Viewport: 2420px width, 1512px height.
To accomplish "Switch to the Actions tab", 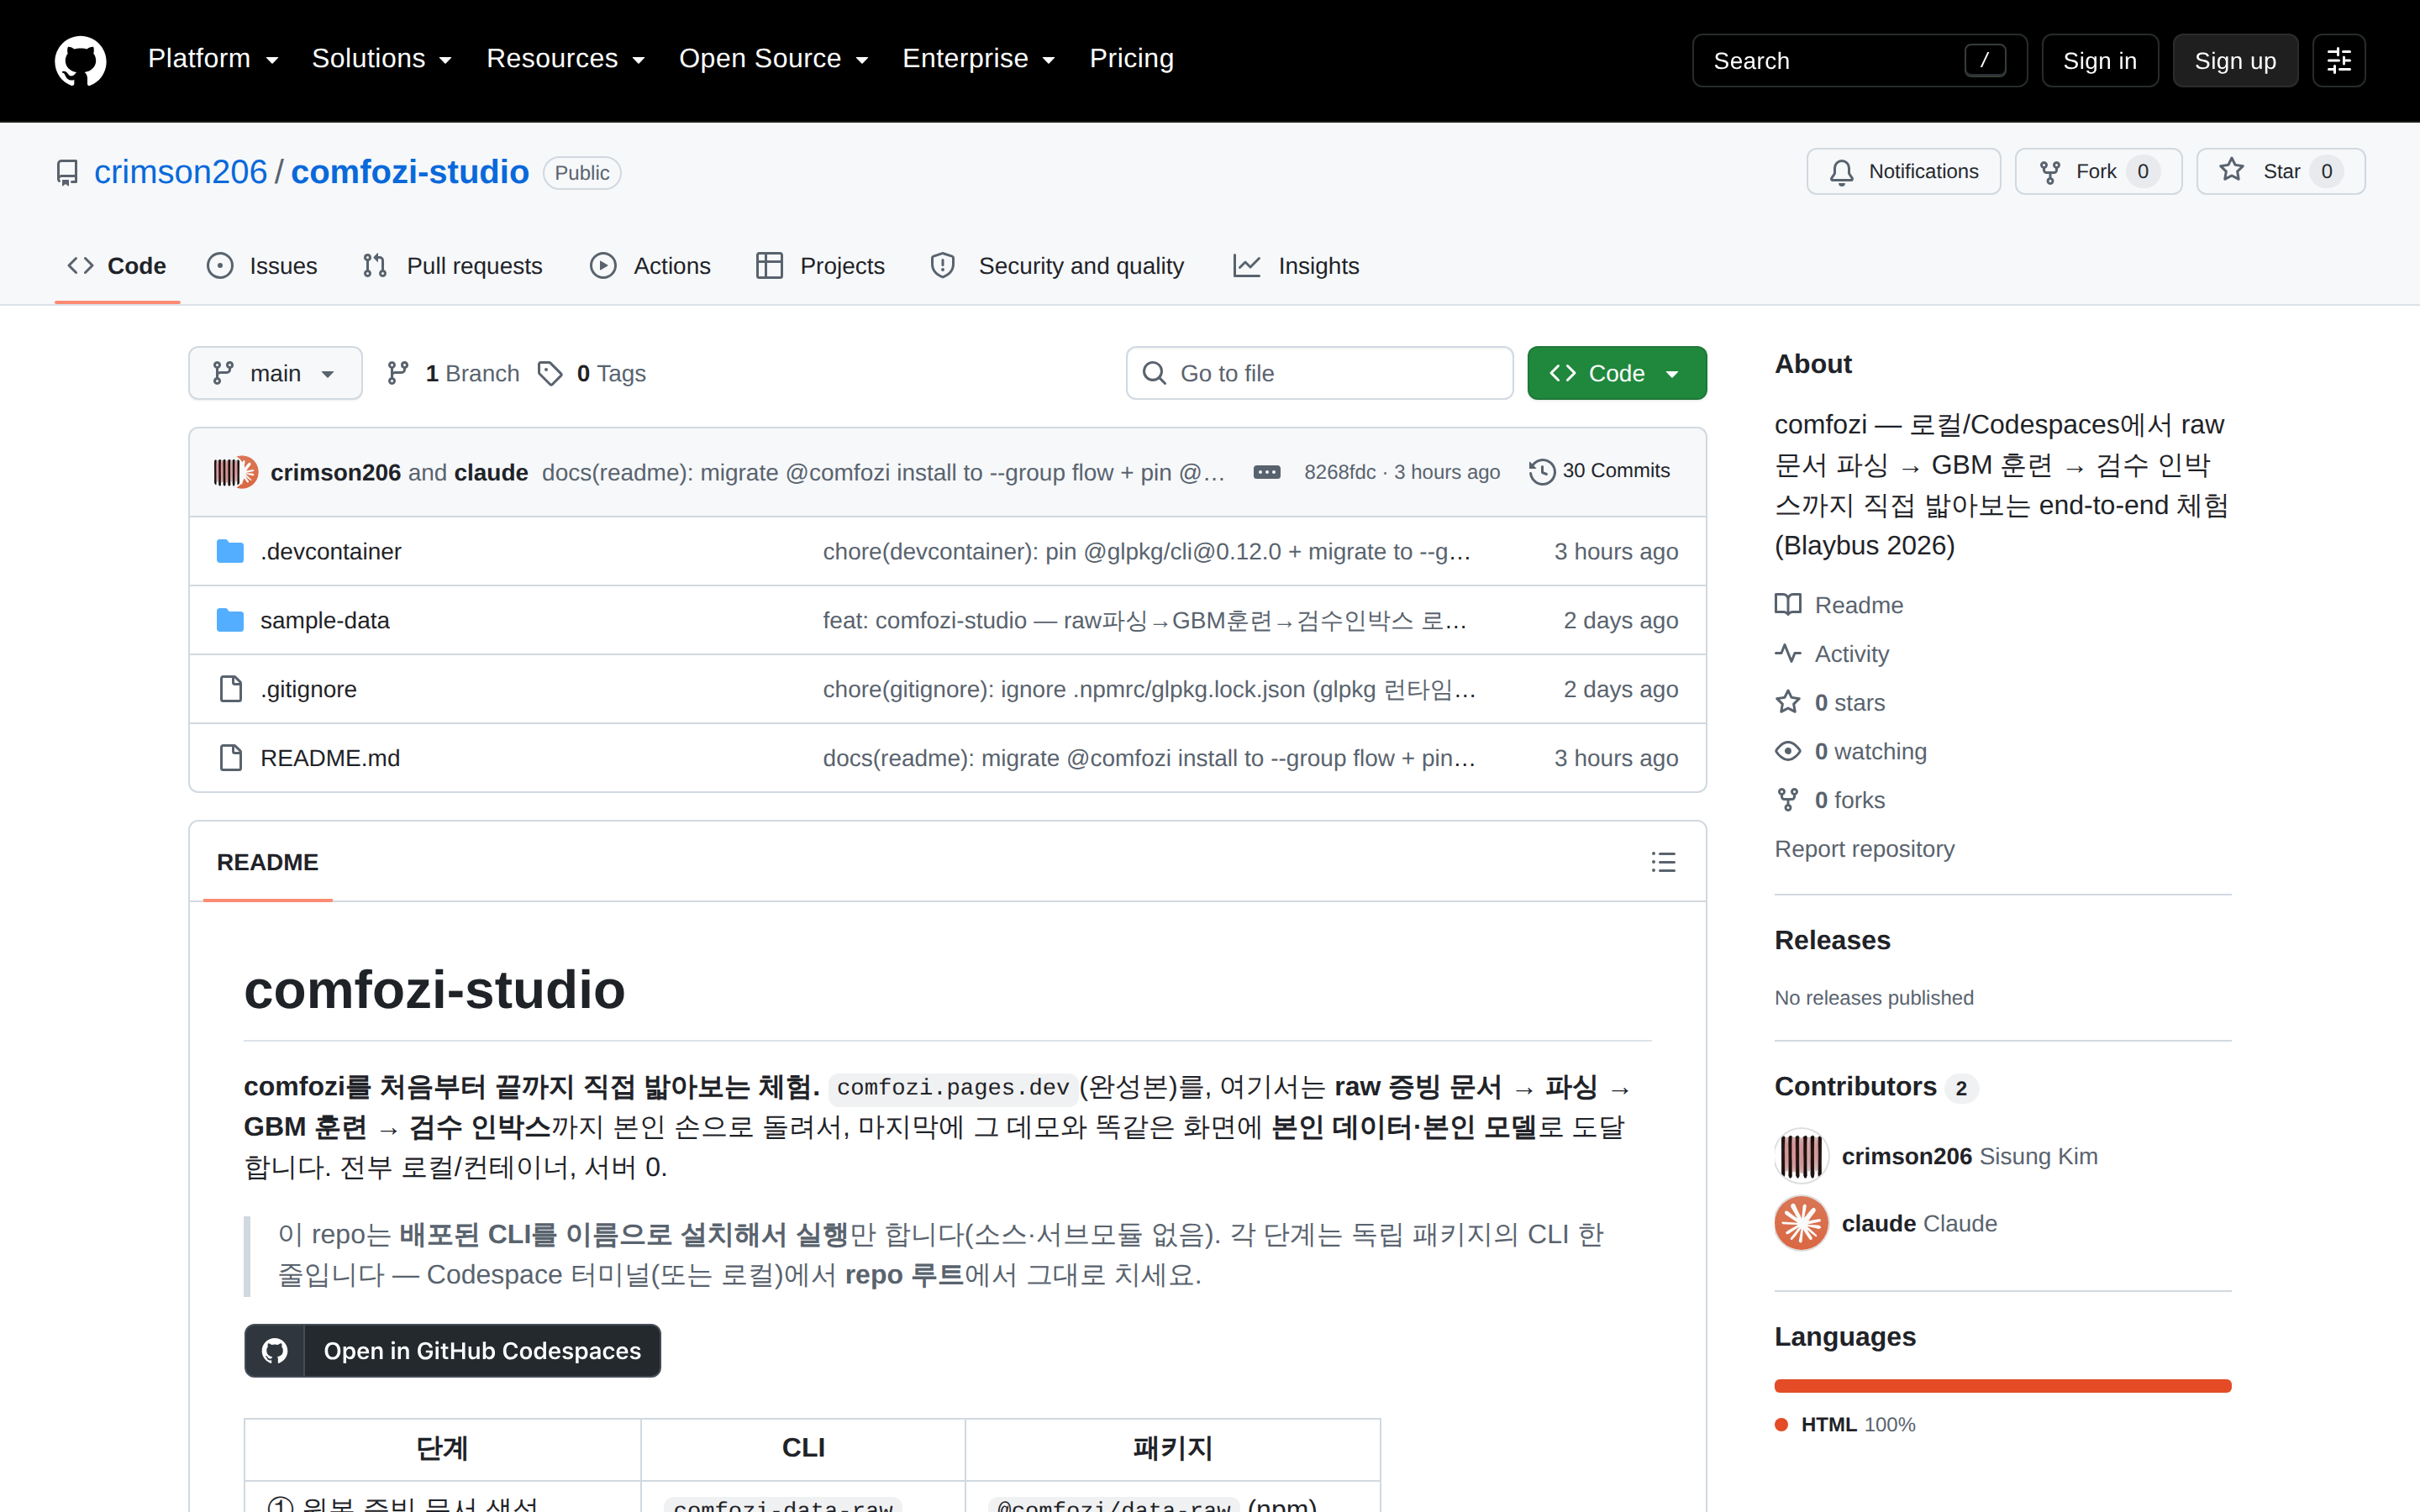I will 650,266.
